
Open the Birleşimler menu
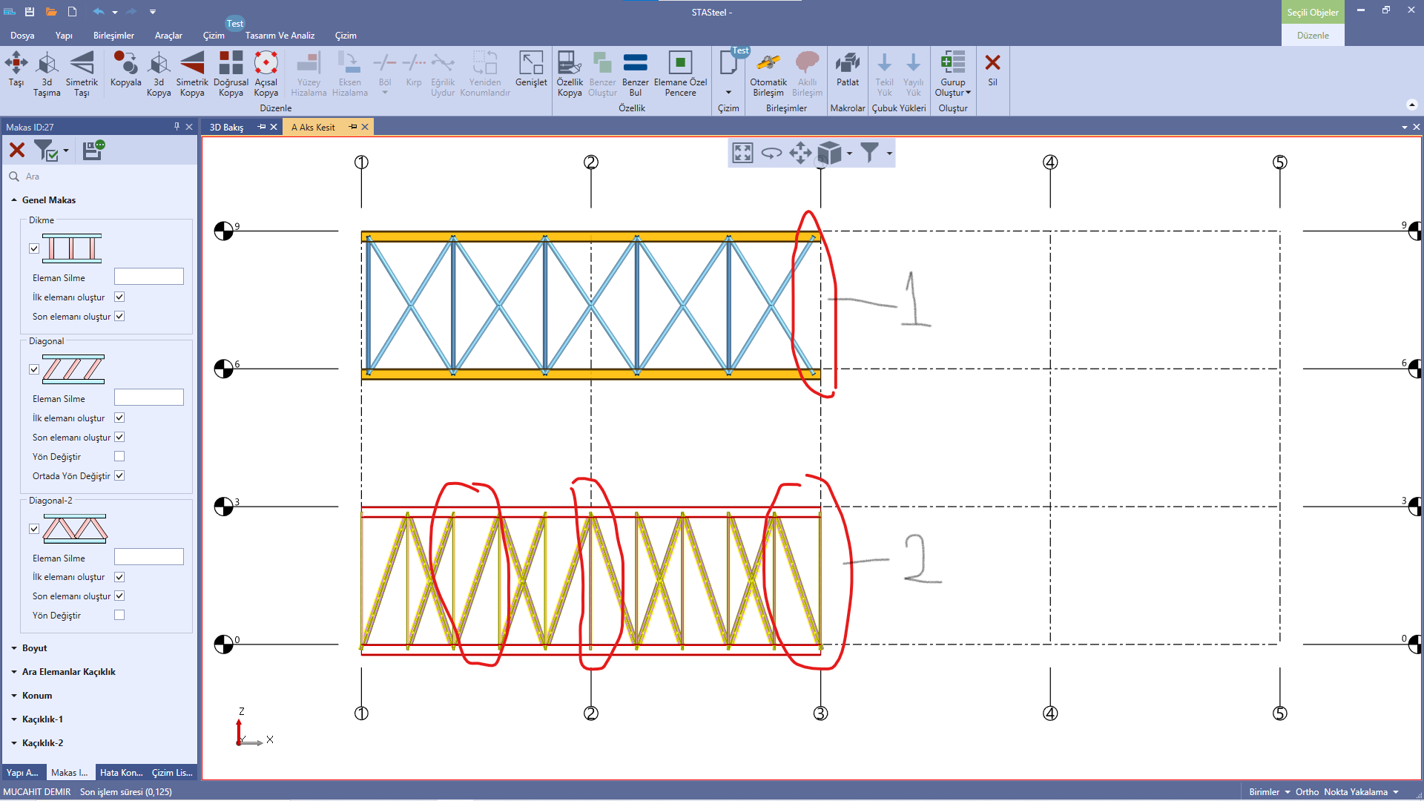point(113,36)
